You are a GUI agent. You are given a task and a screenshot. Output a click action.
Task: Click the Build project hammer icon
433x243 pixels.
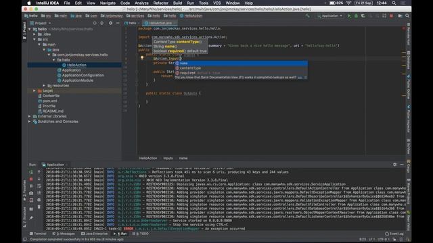point(308,16)
